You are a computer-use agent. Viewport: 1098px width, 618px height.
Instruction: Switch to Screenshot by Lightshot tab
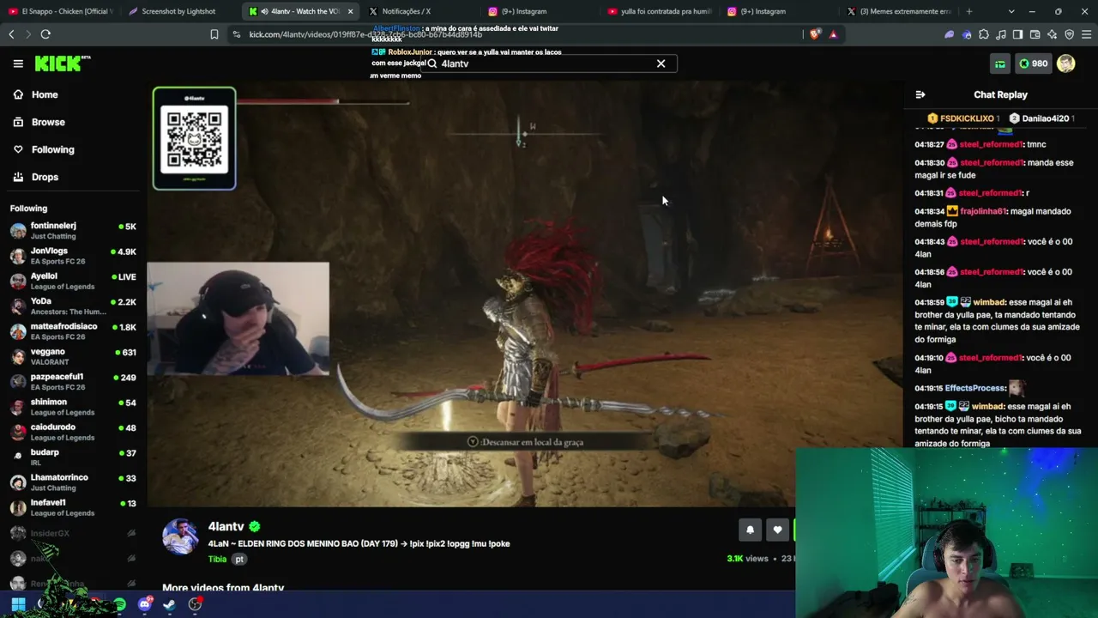click(178, 11)
